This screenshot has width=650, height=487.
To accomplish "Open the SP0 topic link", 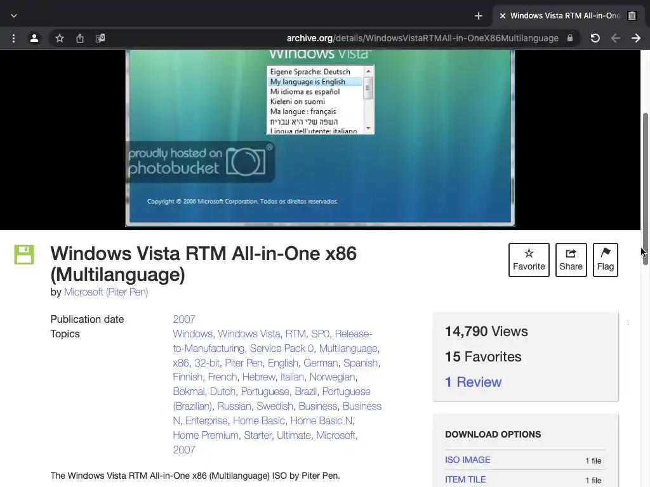I will [x=321, y=334].
